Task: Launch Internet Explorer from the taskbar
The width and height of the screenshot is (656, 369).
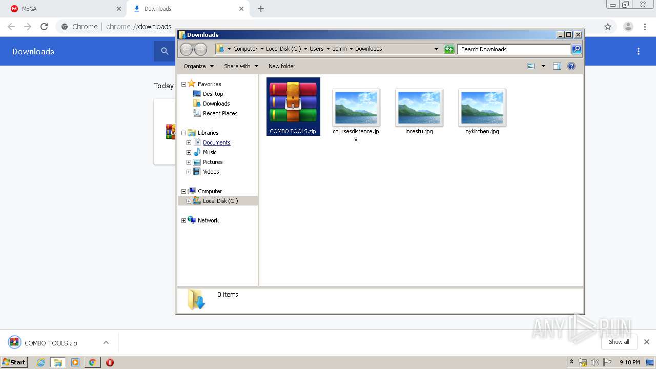Action: 40,362
